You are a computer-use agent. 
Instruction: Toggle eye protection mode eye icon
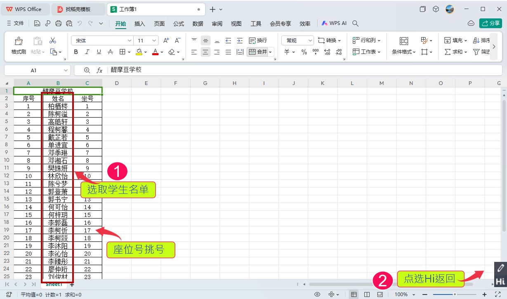click(317, 294)
